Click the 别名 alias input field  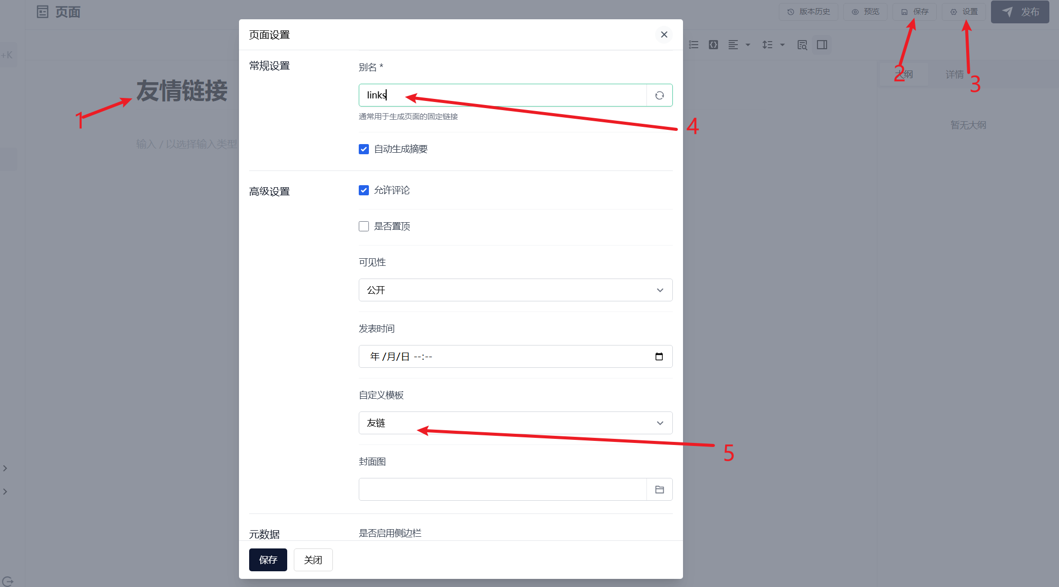click(x=502, y=95)
